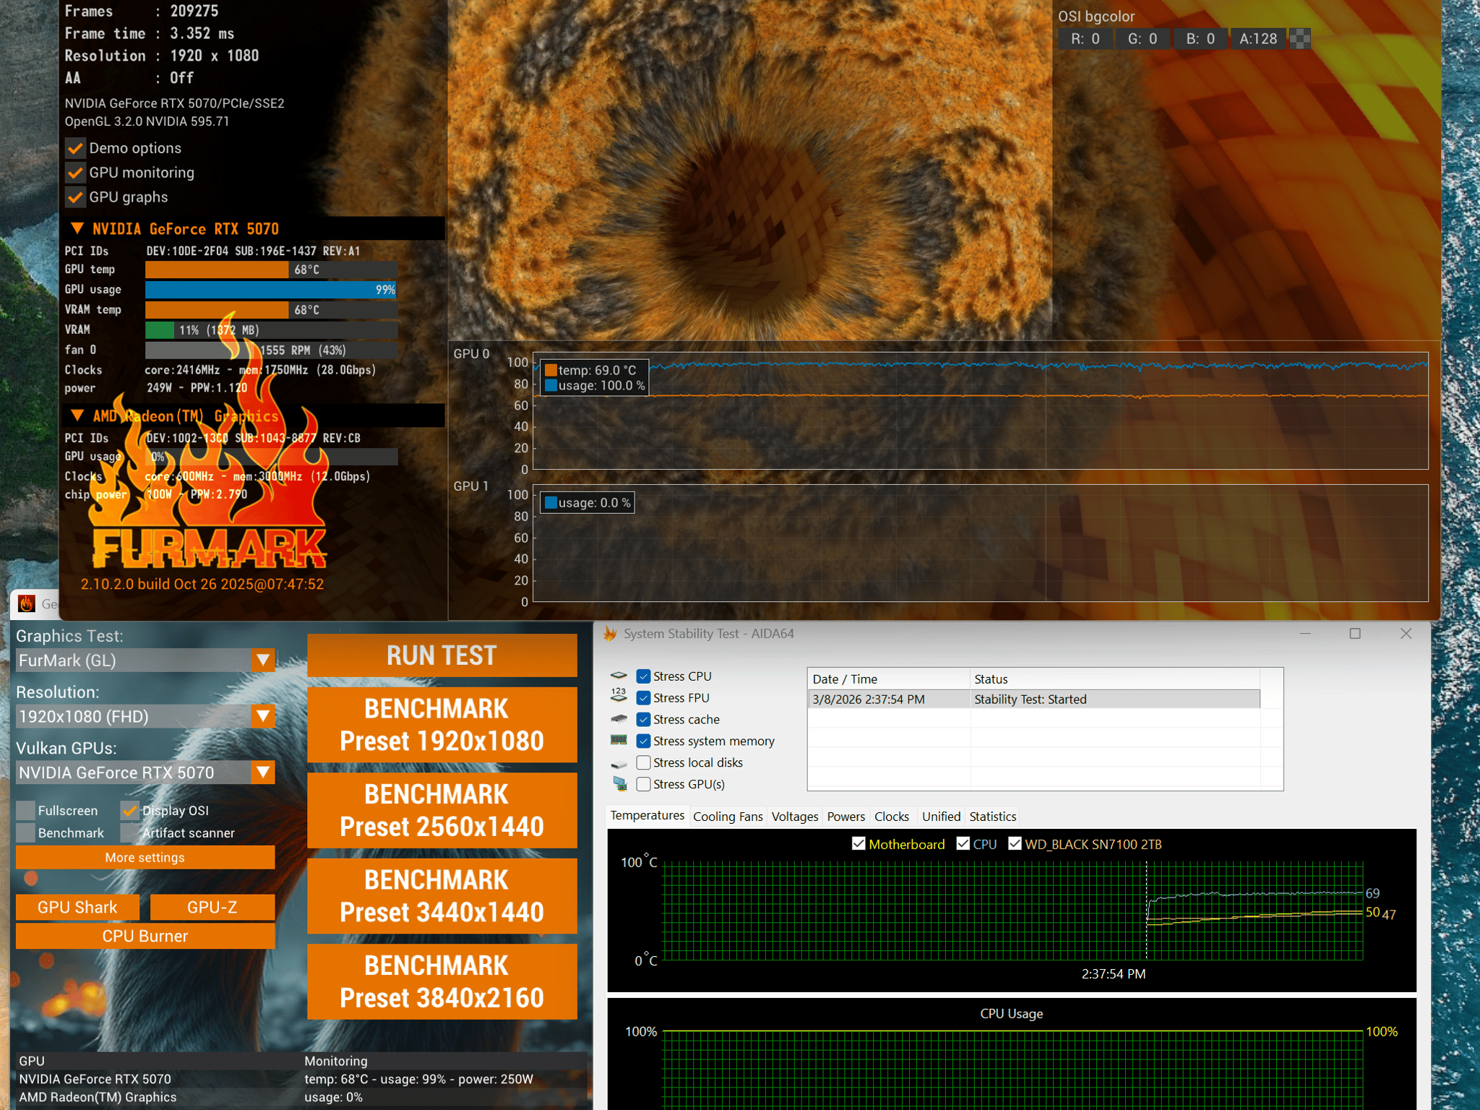Switch to the Voltages tab
This screenshot has width=1480, height=1110.
(795, 817)
